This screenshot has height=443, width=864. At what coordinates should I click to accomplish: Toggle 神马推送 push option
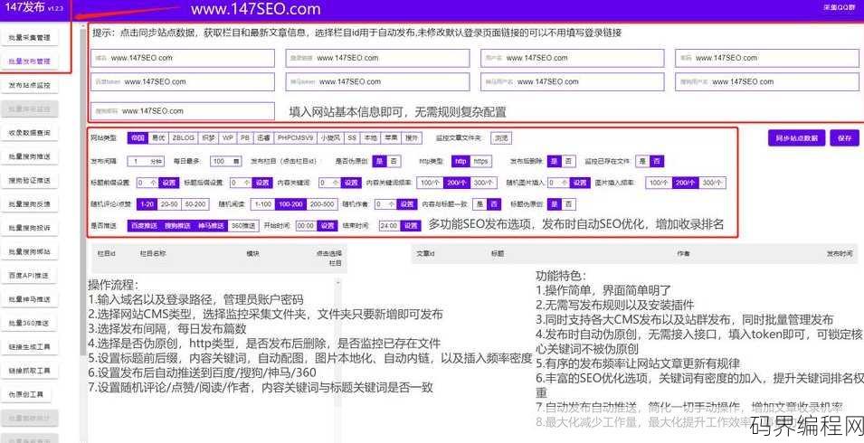coord(211,226)
